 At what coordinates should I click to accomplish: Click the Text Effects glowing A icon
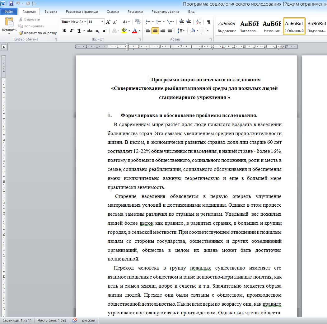pos(114,31)
